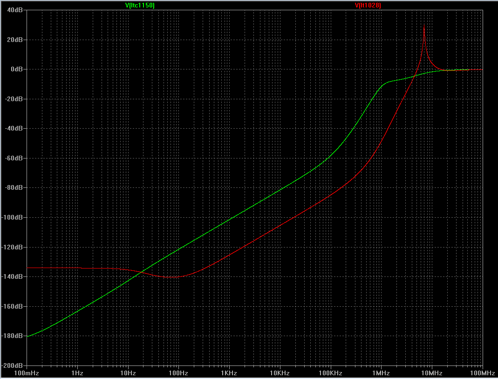Click the 0dB vertical axis label
This screenshot has height=379, width=498.
click(17, 69)
